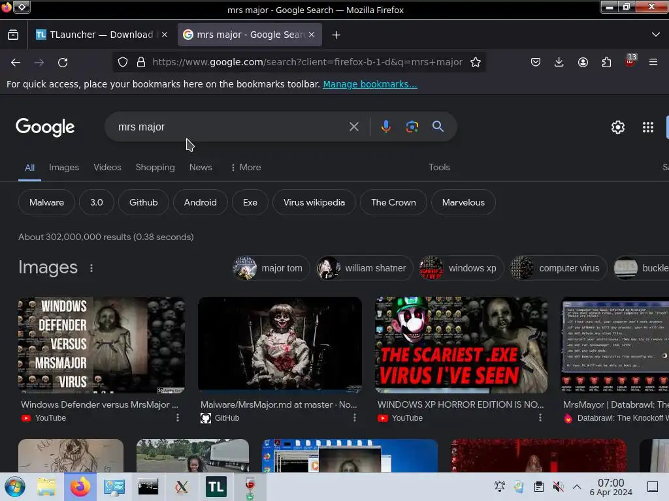Filter results with the Github chip

[x=143, y=202]
